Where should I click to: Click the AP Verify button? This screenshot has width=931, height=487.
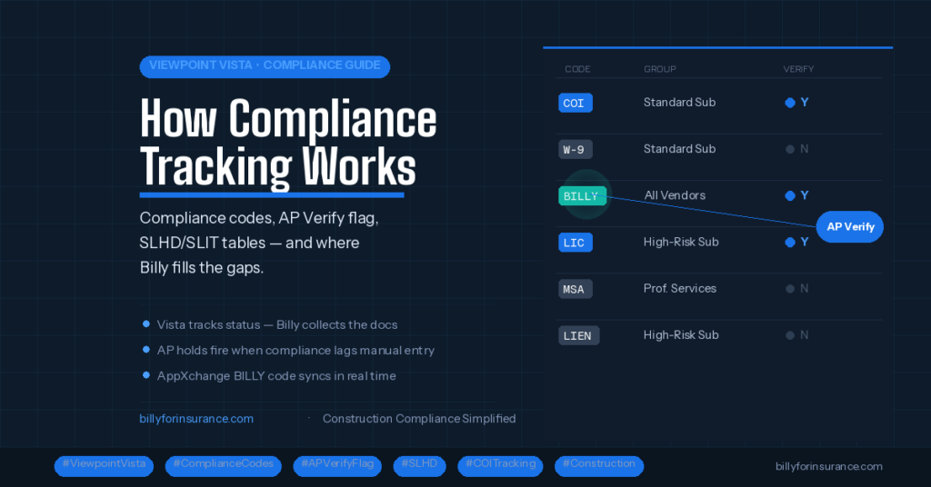click(x=849, y=227)
